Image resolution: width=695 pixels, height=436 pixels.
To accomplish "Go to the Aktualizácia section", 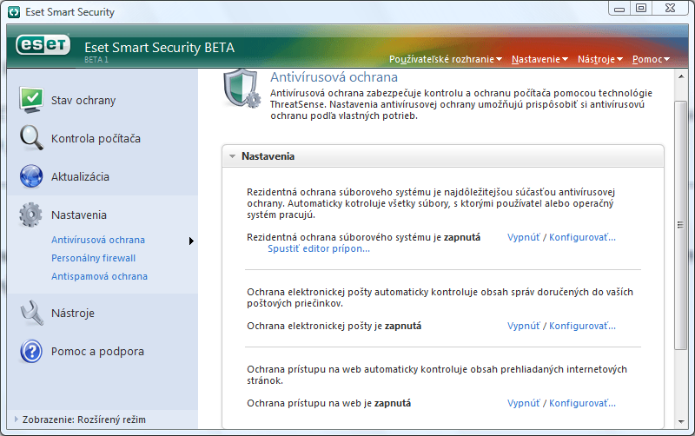I will pyautogui.click(x=80, y=177).
